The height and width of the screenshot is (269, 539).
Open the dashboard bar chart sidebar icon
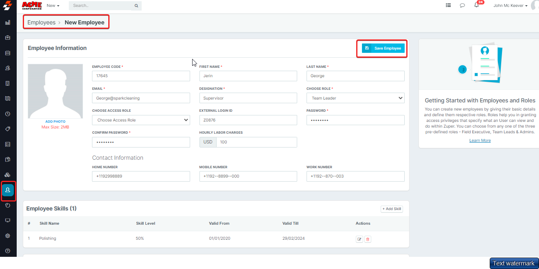click(8, 22)
